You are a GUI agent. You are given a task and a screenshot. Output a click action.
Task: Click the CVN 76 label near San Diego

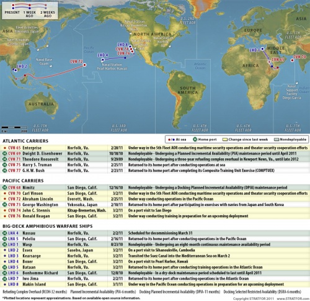pos(123,53)
